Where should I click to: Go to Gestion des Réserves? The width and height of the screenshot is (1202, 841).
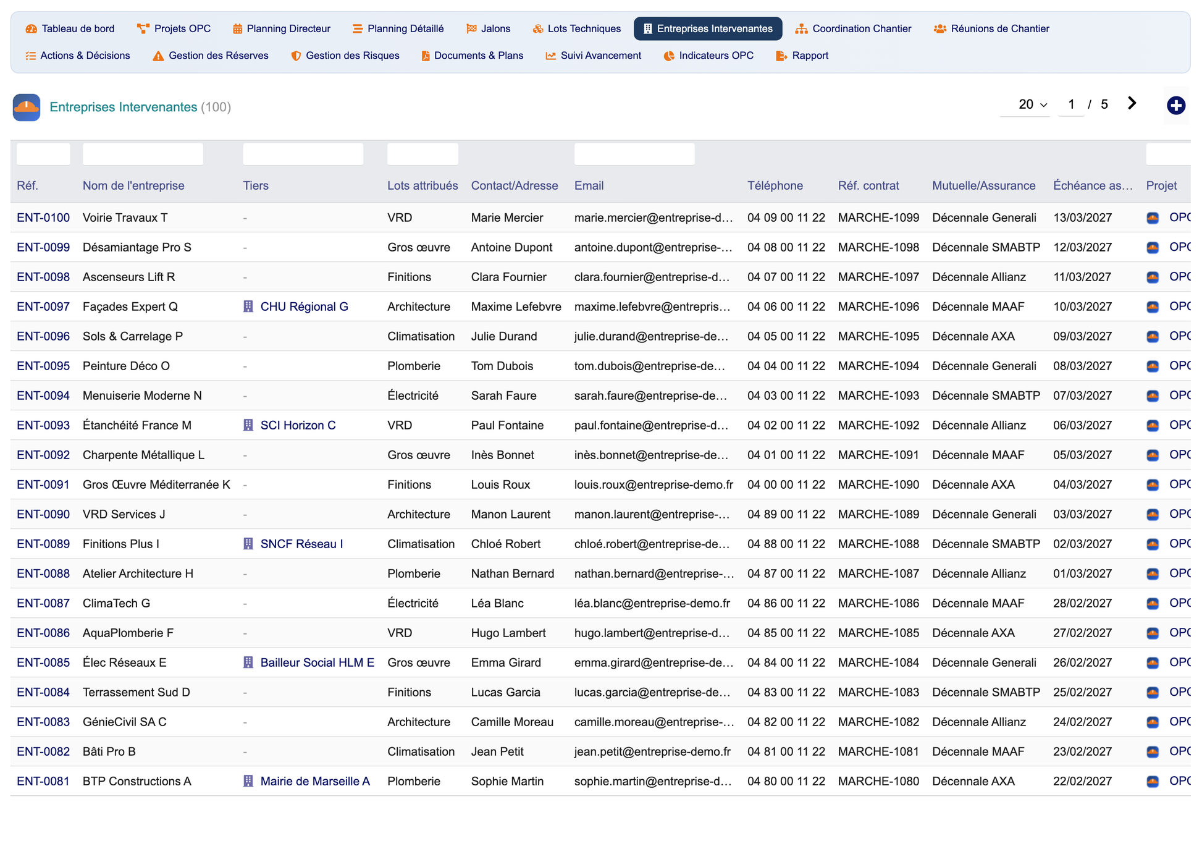pyautogui.click(x=211, y=56)
